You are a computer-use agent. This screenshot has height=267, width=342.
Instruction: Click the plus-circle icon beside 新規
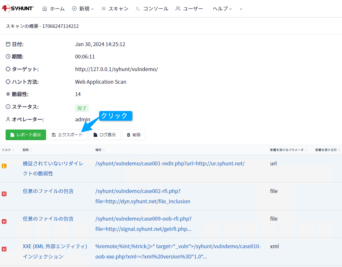(74, 9)
